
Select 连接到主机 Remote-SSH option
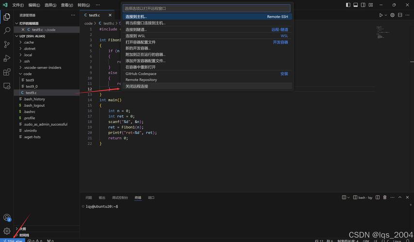coord(207,16)
